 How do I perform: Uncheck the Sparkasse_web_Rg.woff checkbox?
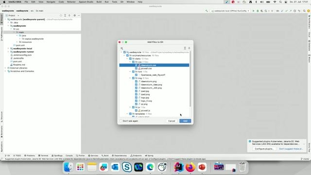coord(136,75)
